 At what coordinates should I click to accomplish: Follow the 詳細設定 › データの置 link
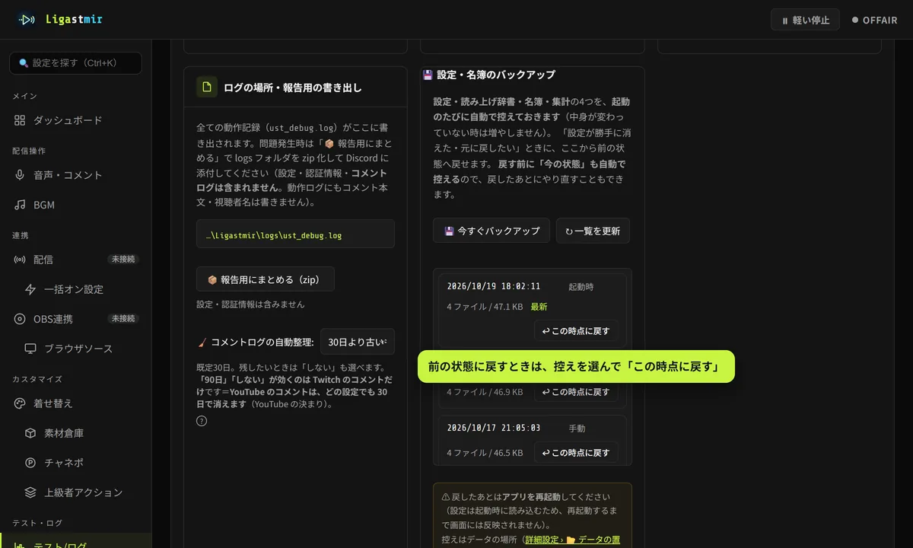coord(572,540)
